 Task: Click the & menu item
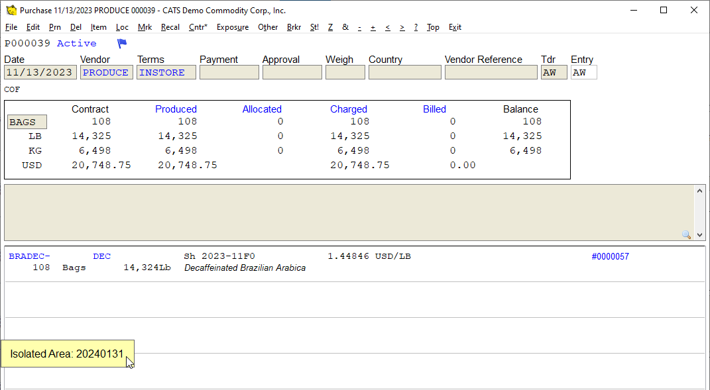[x=345, y=27]
